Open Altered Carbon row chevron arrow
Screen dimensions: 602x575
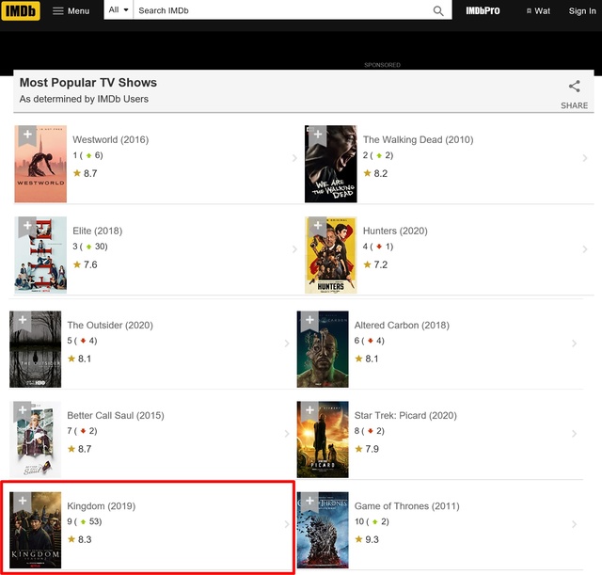pos(574,343)
